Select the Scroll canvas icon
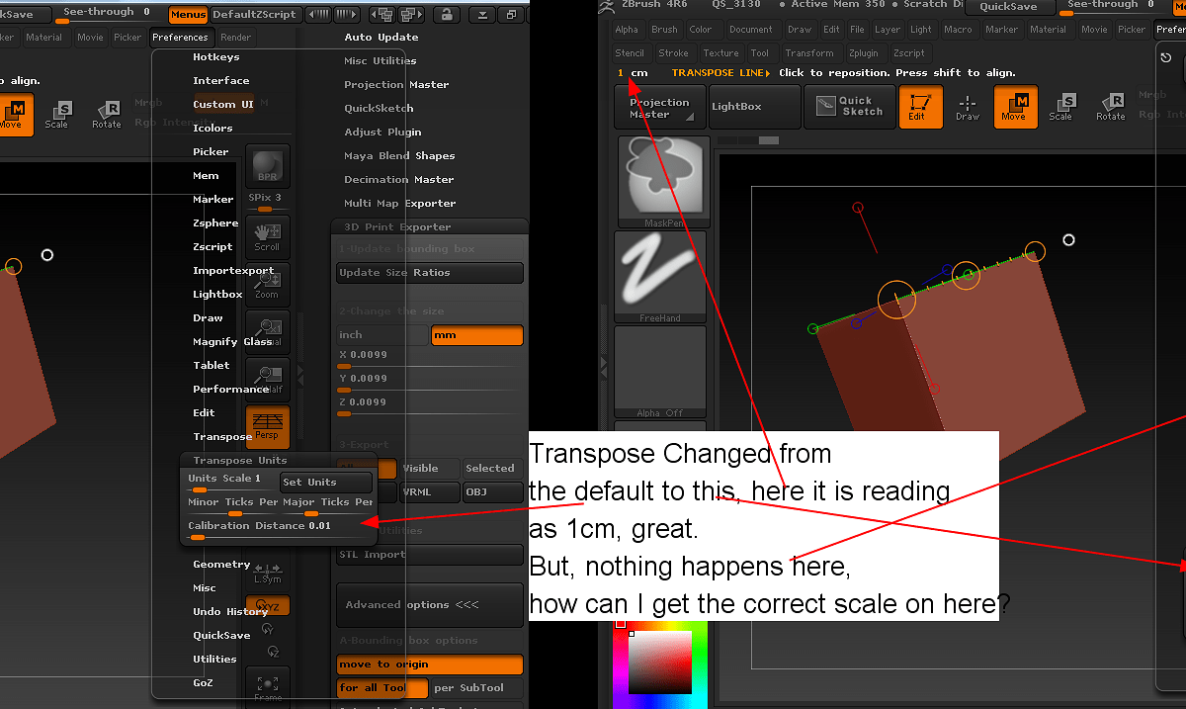The width and height of the screenshot is (1186, 709). (268, 235)
